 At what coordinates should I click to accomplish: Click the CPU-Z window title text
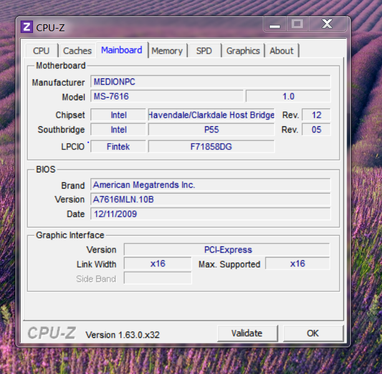click(50, 28)
